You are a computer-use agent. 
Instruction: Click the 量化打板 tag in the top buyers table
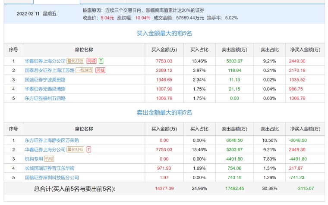76,61
